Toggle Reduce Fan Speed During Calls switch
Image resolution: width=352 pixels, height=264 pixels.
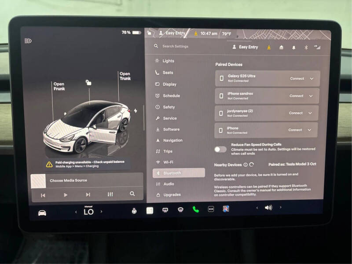pos(220,149)
